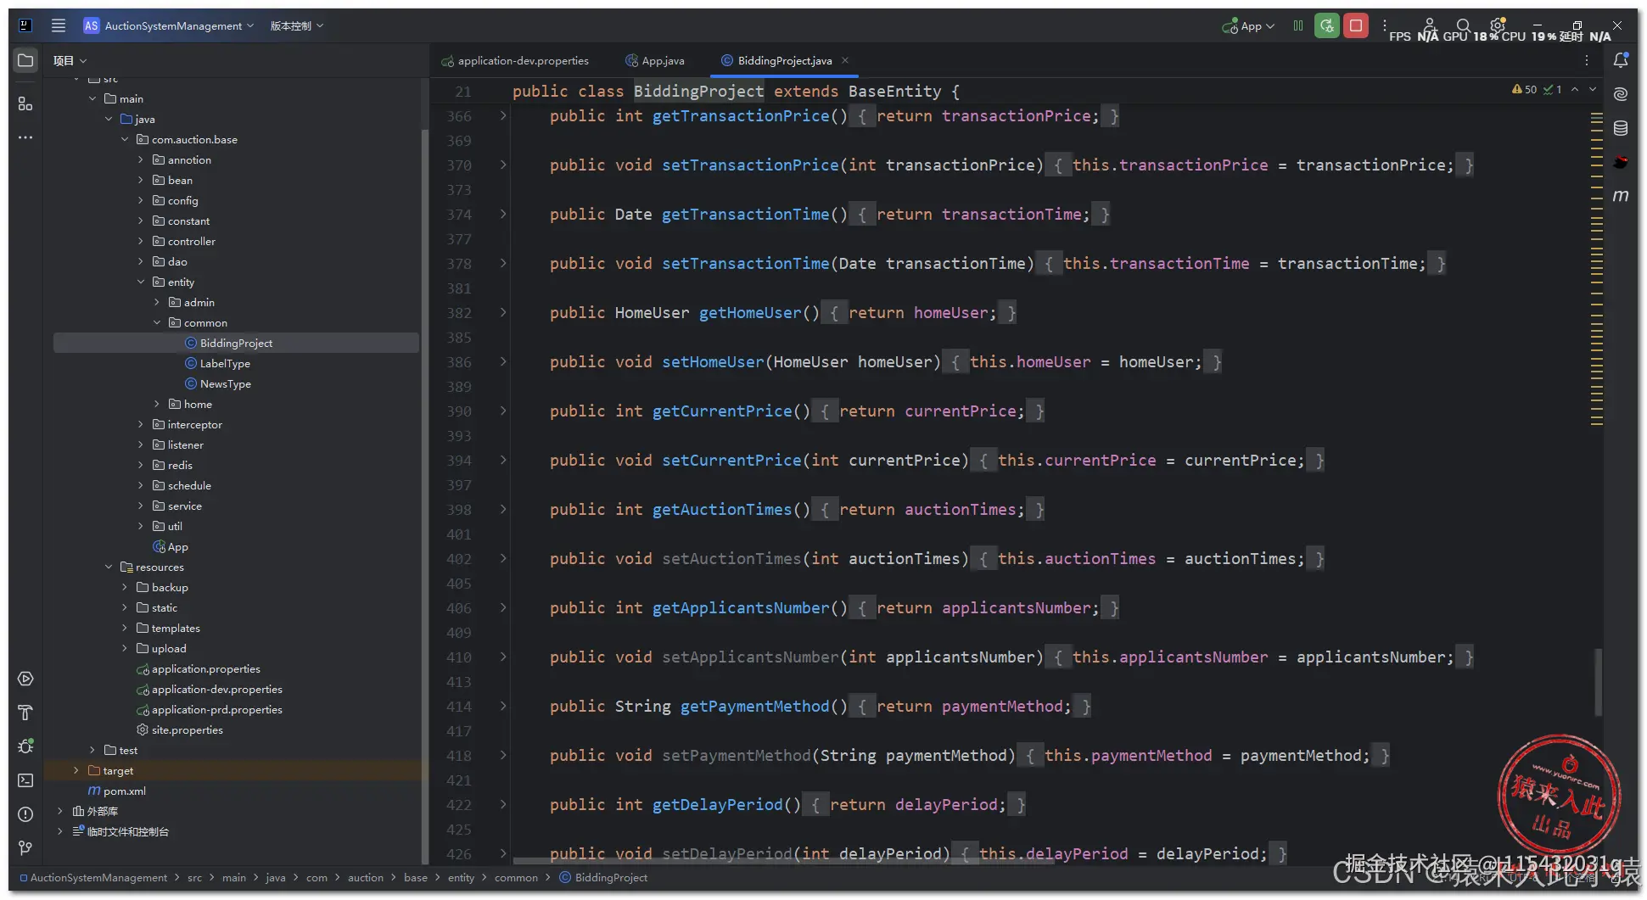
Task: Expand the controller folder chevron
Action: click(x=141, y=241)
